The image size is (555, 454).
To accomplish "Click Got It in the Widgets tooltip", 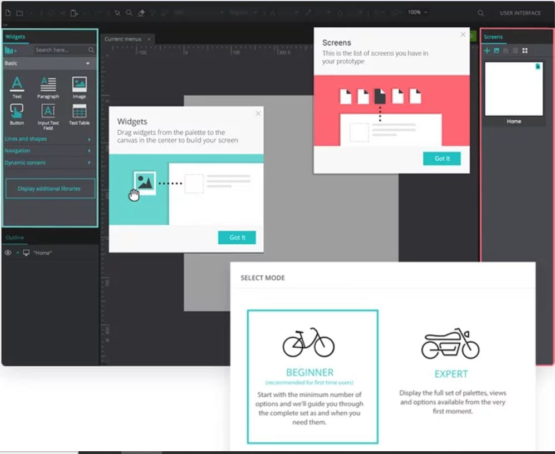I will (237, 238).
